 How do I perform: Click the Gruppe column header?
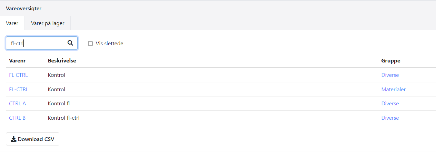390,61
